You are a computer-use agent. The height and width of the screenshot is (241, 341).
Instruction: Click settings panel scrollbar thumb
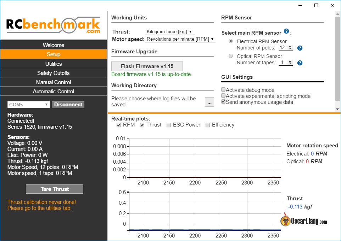(x=337, y=59)
